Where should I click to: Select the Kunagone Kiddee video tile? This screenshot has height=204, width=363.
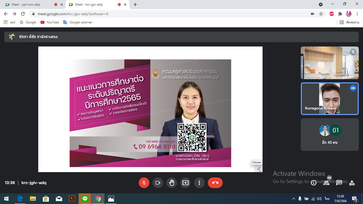[330, 99]
